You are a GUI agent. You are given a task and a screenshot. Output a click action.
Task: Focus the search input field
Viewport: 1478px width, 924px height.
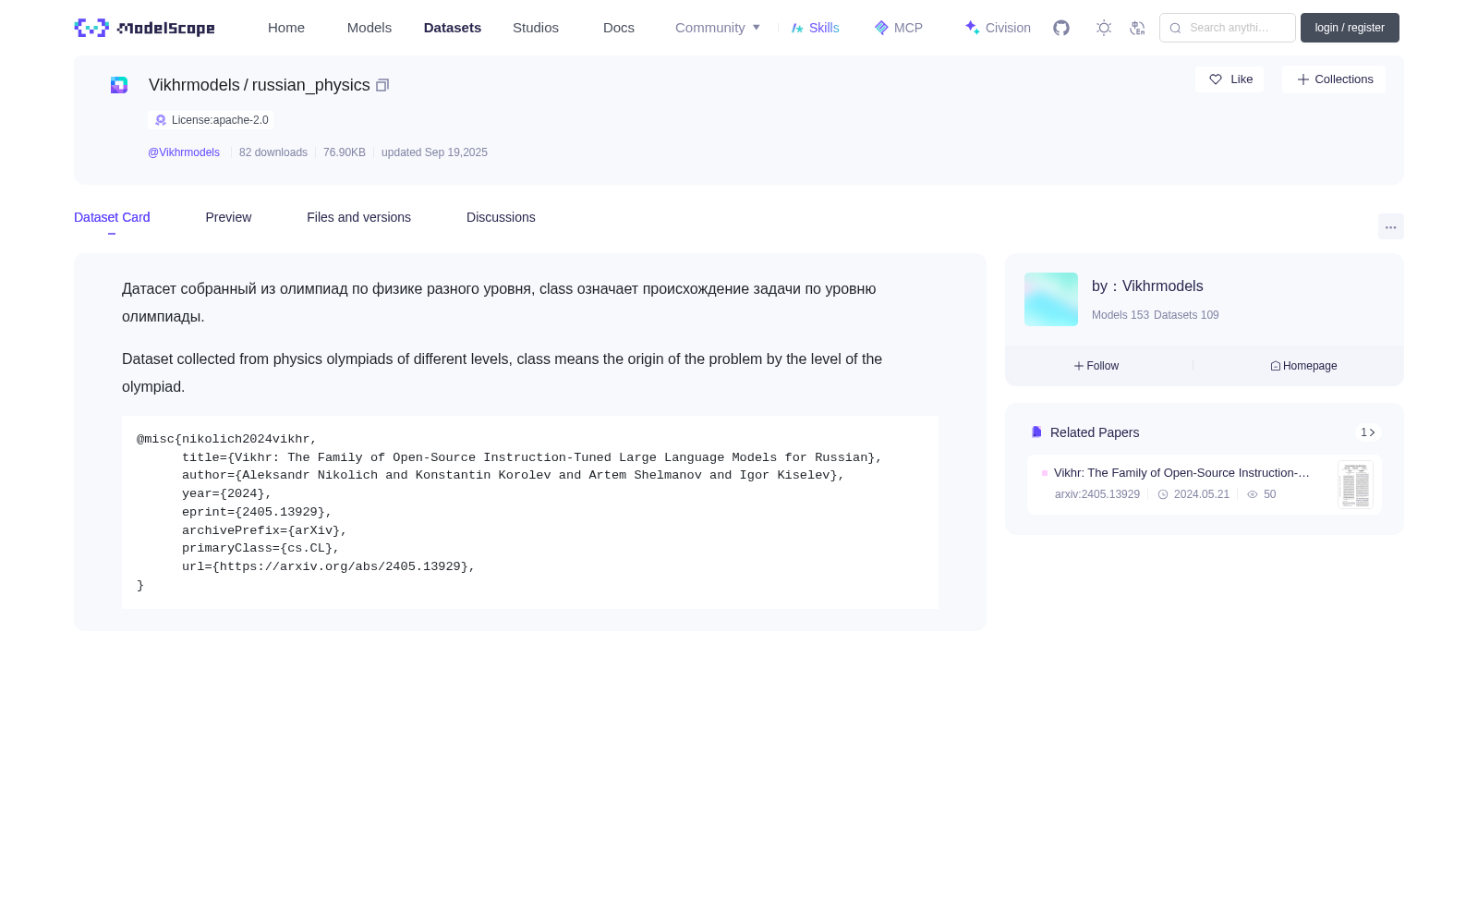coord(1228,28)
